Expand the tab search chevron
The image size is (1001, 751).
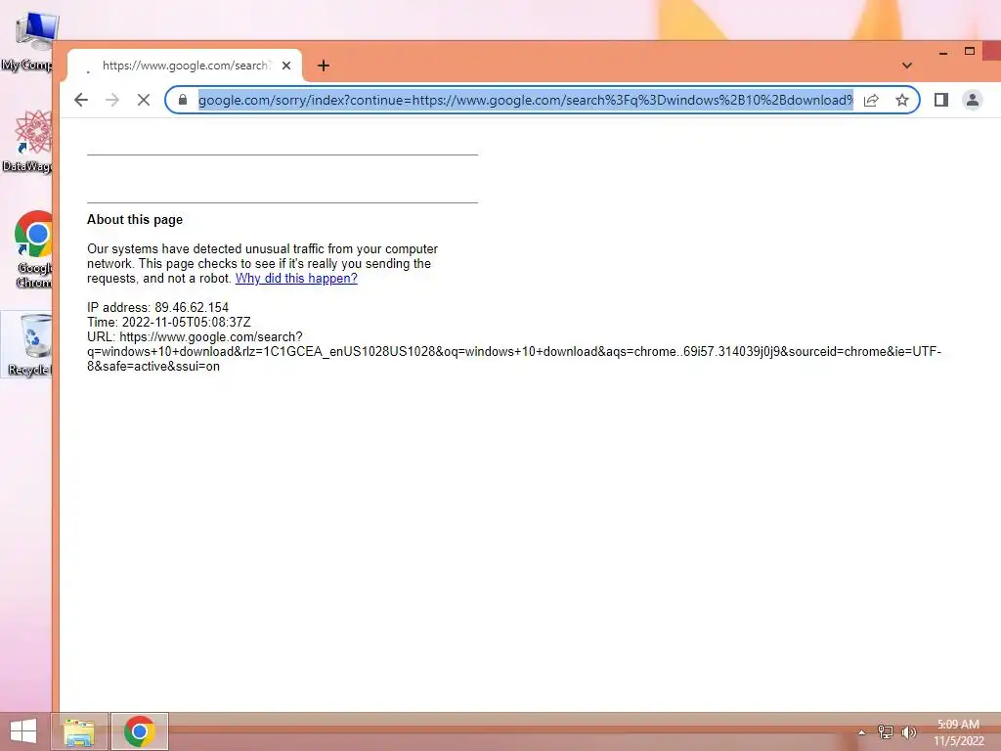(x=907, y=66)
